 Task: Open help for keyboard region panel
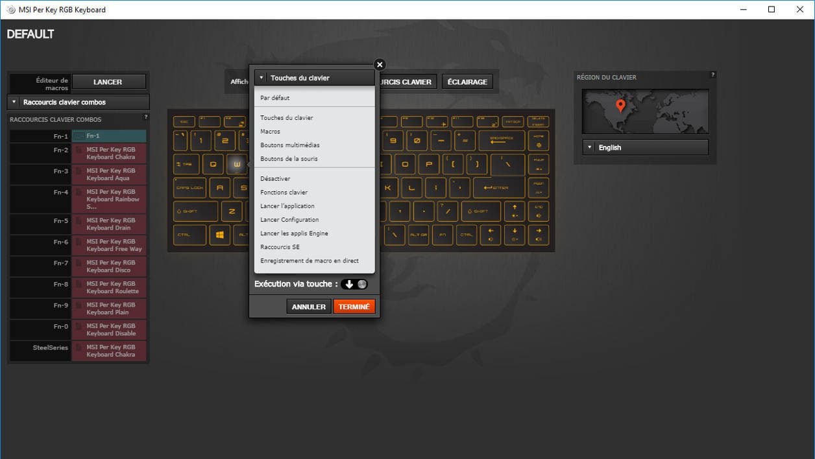point(712,75)
